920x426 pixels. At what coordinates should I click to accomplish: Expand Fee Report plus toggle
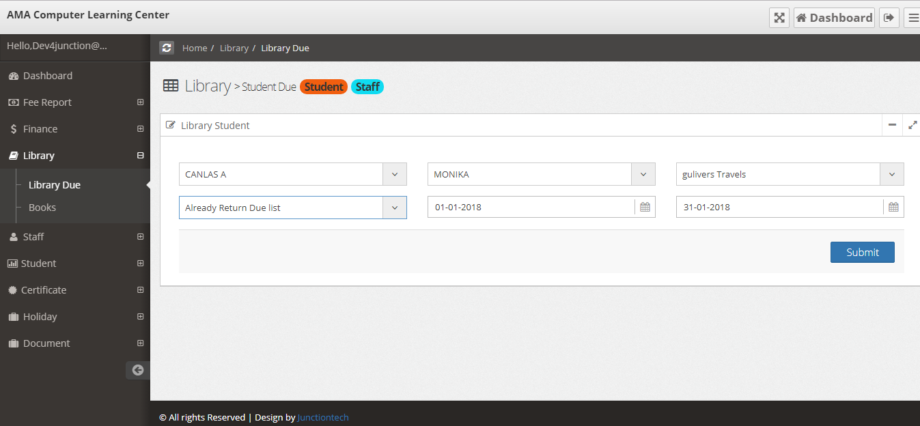pos(140,102)
